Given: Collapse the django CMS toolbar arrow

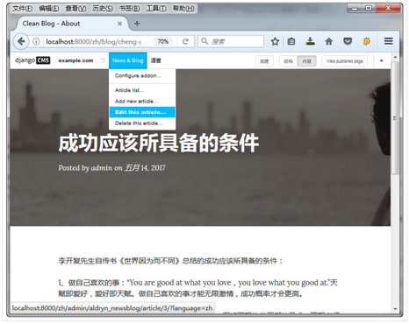Looking at the screenshot, I should coord(381,60).
